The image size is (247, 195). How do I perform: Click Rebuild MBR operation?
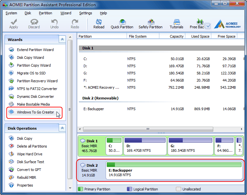point(27,177)
